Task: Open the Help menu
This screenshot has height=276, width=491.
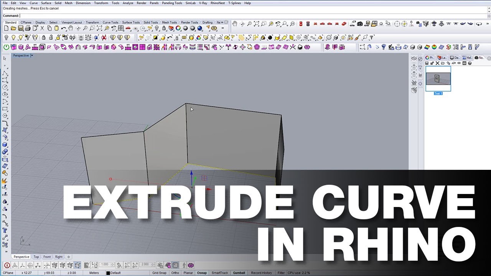Action: click(247, 3)
